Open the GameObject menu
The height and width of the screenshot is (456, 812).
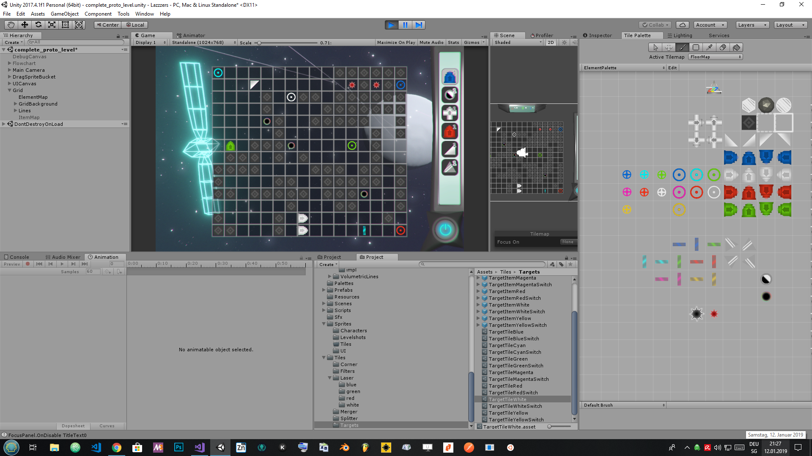tap(64, 14)
